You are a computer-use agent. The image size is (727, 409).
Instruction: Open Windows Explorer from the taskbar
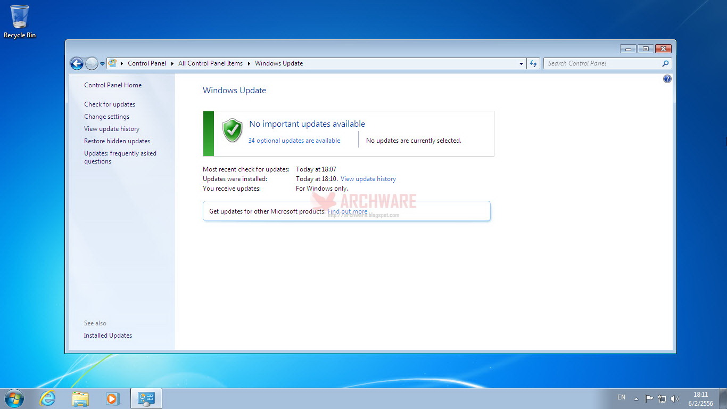[80, 398]
